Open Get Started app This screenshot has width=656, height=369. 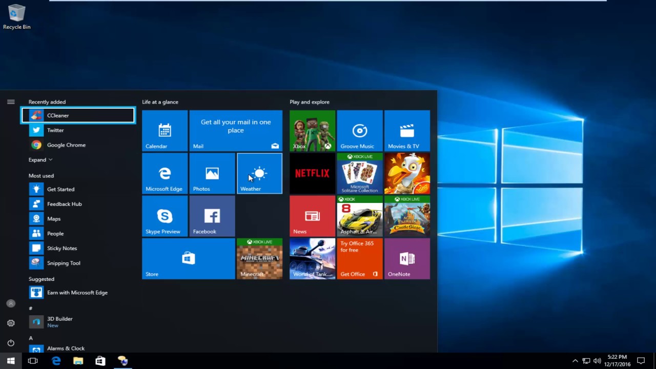click(78, 189)
